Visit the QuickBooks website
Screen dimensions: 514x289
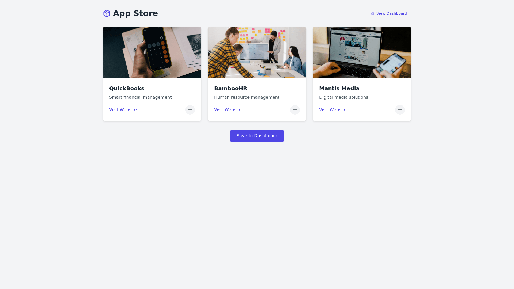coord(123,110)
